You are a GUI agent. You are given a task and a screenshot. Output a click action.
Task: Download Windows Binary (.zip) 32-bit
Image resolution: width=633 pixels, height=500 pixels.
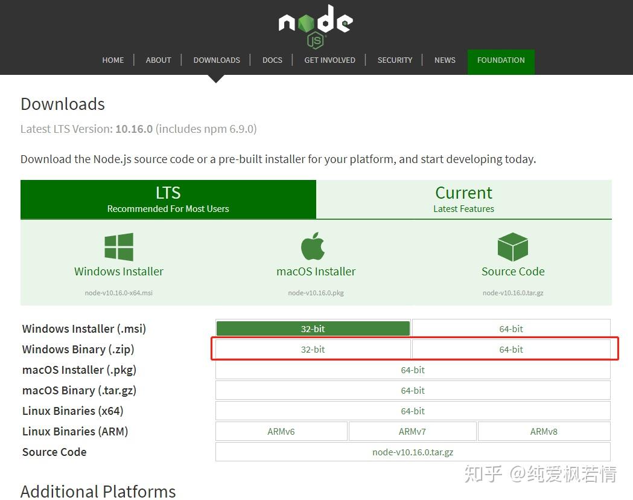pyautogui.click(x=313, y=350)
